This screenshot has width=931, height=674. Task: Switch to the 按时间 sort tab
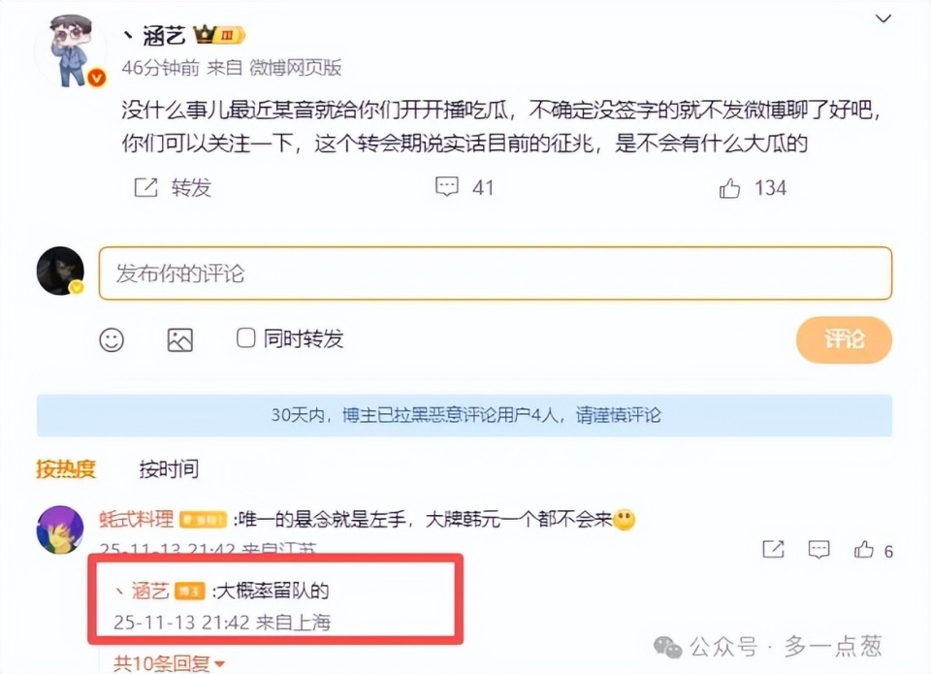coord(169,469)
